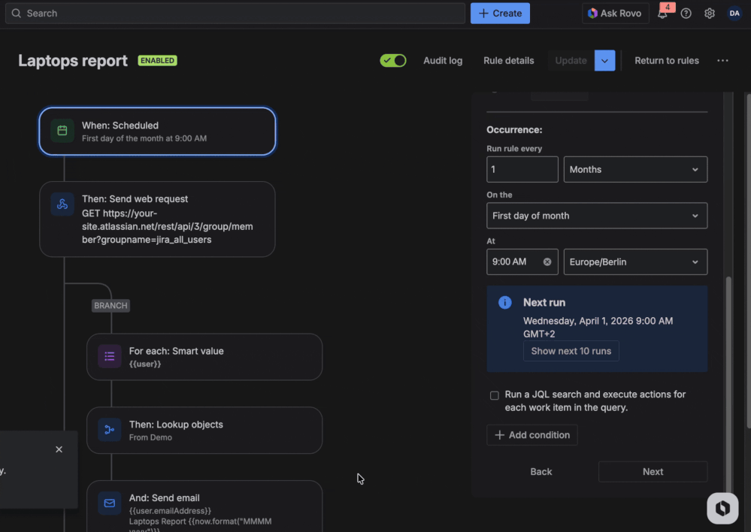
Task: Click the For each list icon
Action: coord(109,356)
